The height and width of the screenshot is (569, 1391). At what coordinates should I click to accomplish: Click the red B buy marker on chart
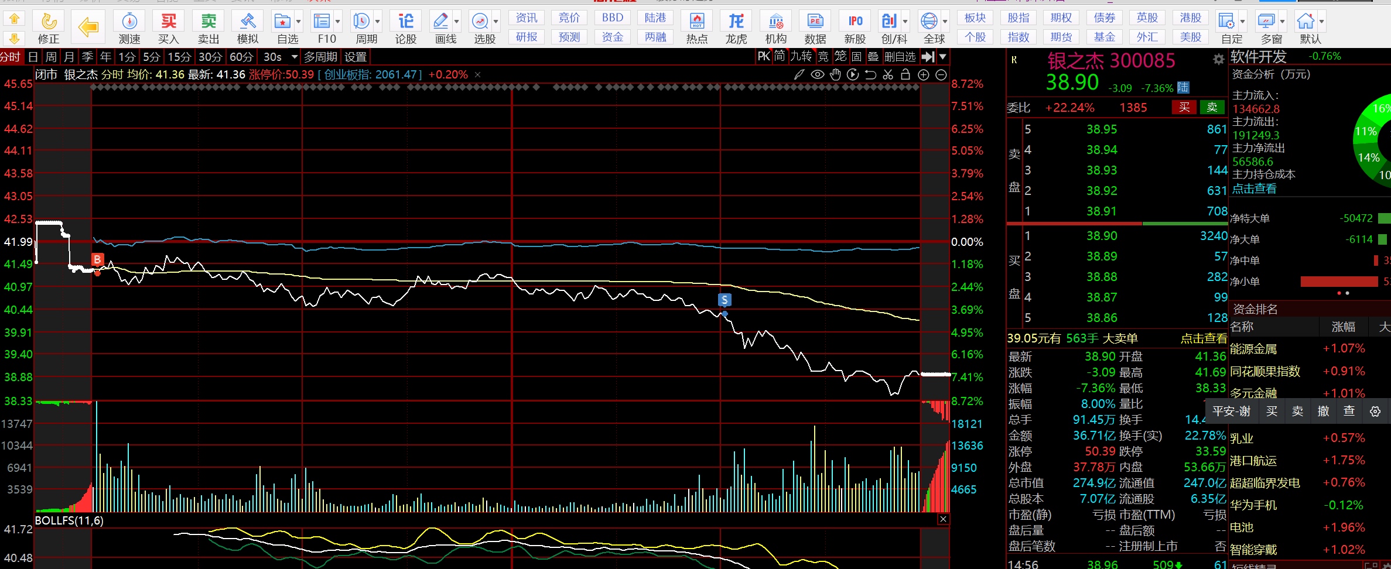tap(97, 259)
